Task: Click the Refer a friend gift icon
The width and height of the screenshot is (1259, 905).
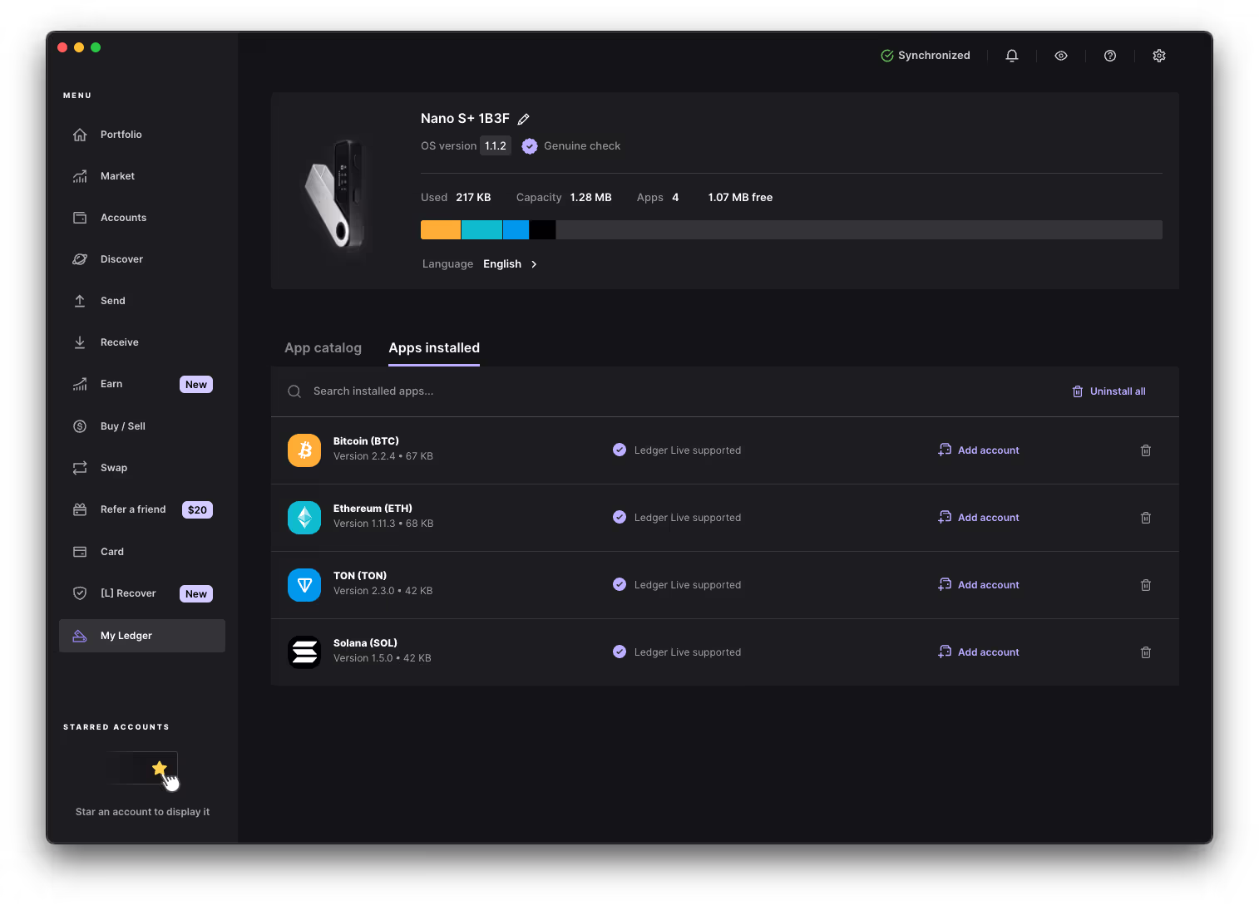Action: click(80, 509)
